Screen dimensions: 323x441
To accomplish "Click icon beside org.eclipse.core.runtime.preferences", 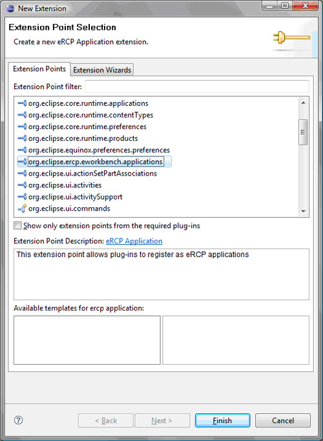I will (22, 127).
